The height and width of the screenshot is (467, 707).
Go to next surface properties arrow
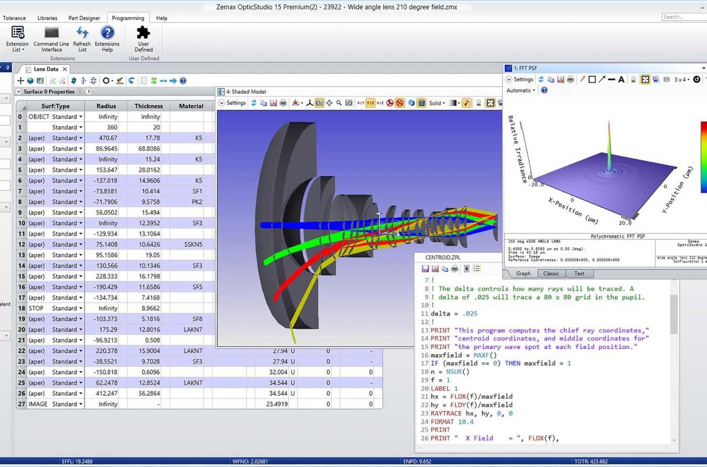pos(89,91)
